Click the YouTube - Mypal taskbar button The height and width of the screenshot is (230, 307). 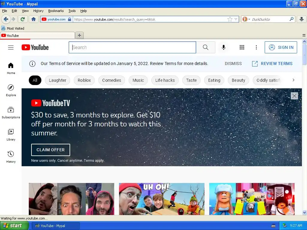click(x=56, y=226)
